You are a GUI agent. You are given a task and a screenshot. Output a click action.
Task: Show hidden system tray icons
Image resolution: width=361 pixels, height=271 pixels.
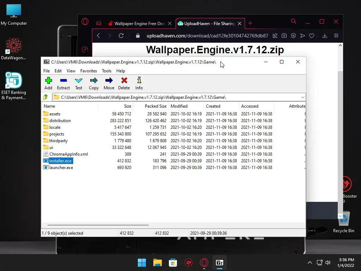click(310, 263)
